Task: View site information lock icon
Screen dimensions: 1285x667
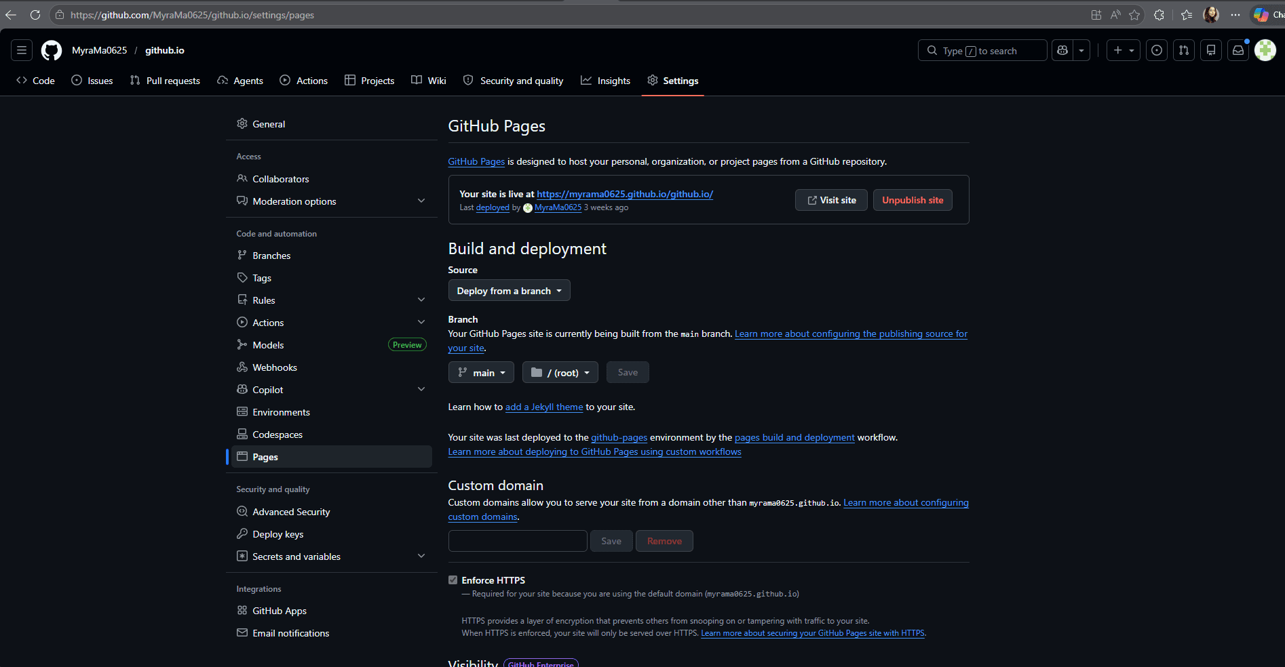Action: click(x=60, y=15)
